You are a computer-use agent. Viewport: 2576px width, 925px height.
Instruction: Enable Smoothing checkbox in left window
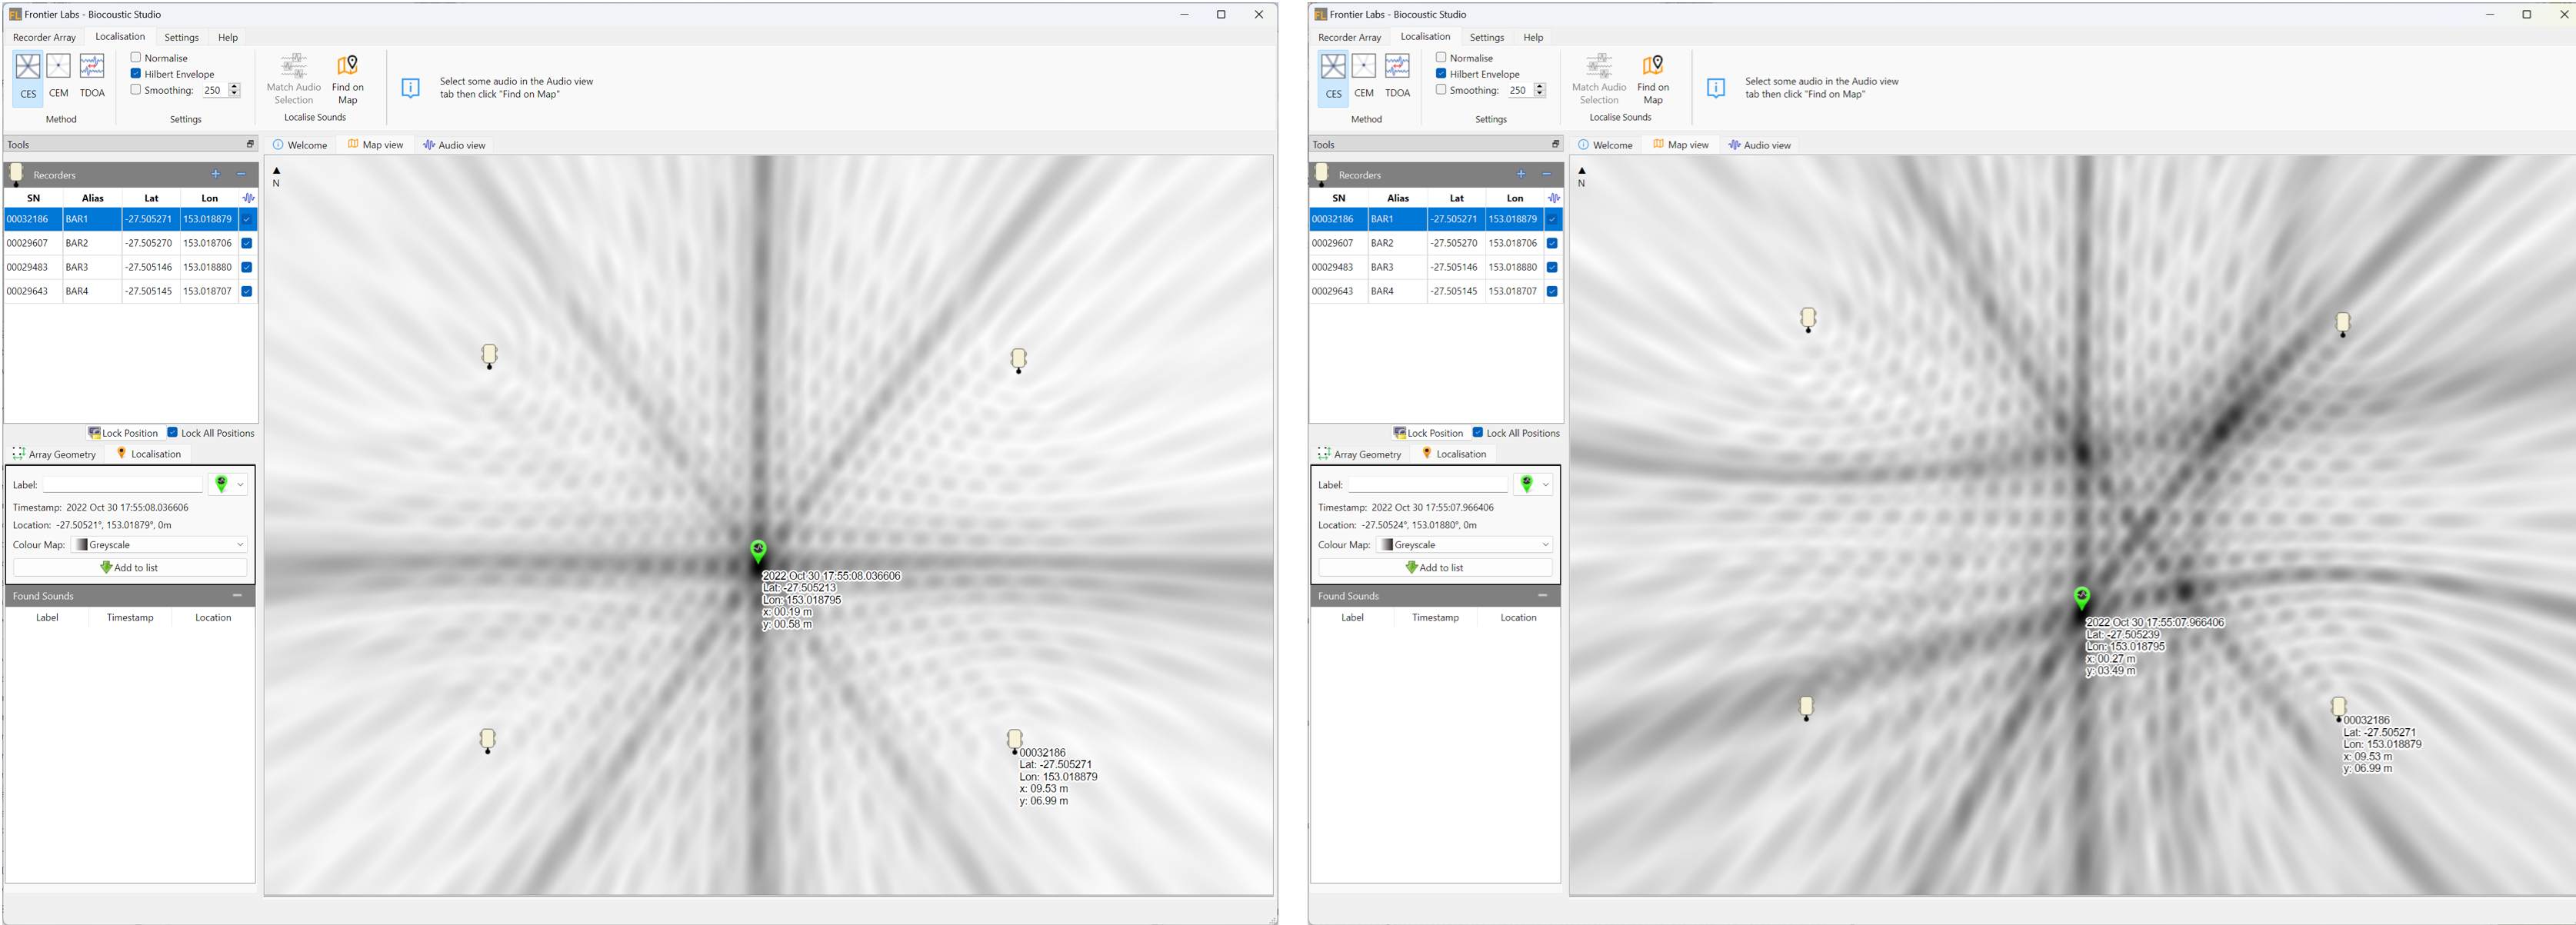(x=136, y=89)
